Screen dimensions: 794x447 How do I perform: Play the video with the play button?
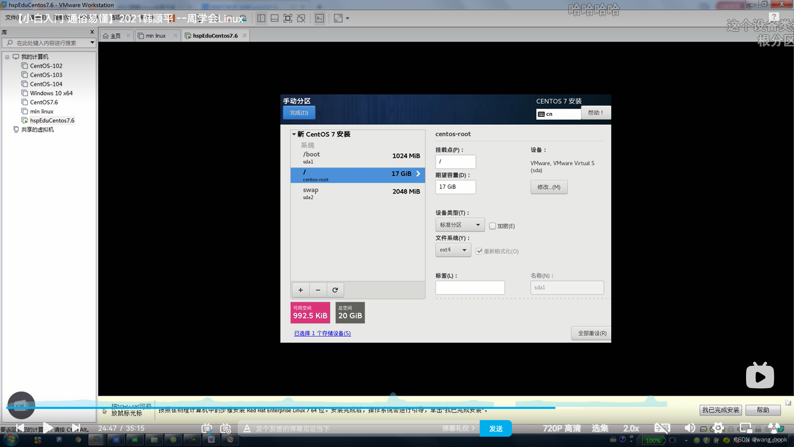click(48, 428)
